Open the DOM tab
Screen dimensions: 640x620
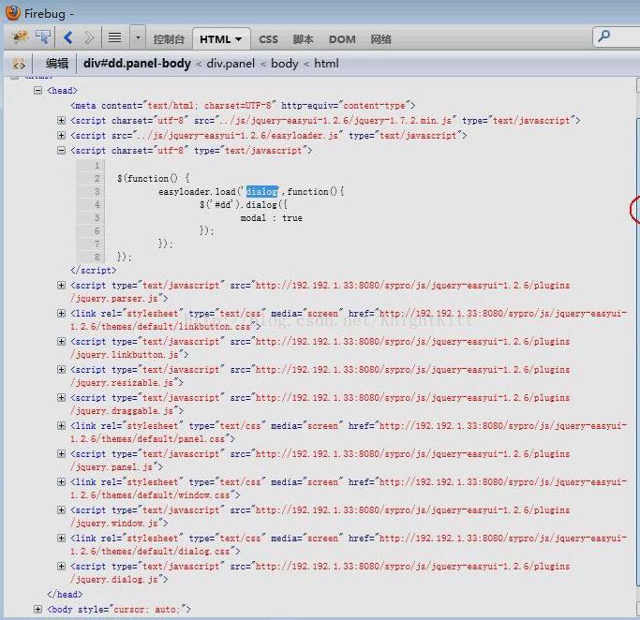342,39
